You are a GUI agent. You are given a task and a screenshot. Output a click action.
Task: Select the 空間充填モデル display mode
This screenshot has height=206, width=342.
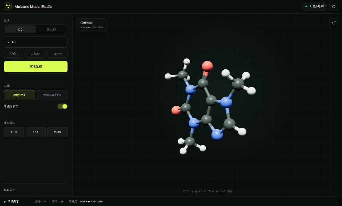point(52,95)
